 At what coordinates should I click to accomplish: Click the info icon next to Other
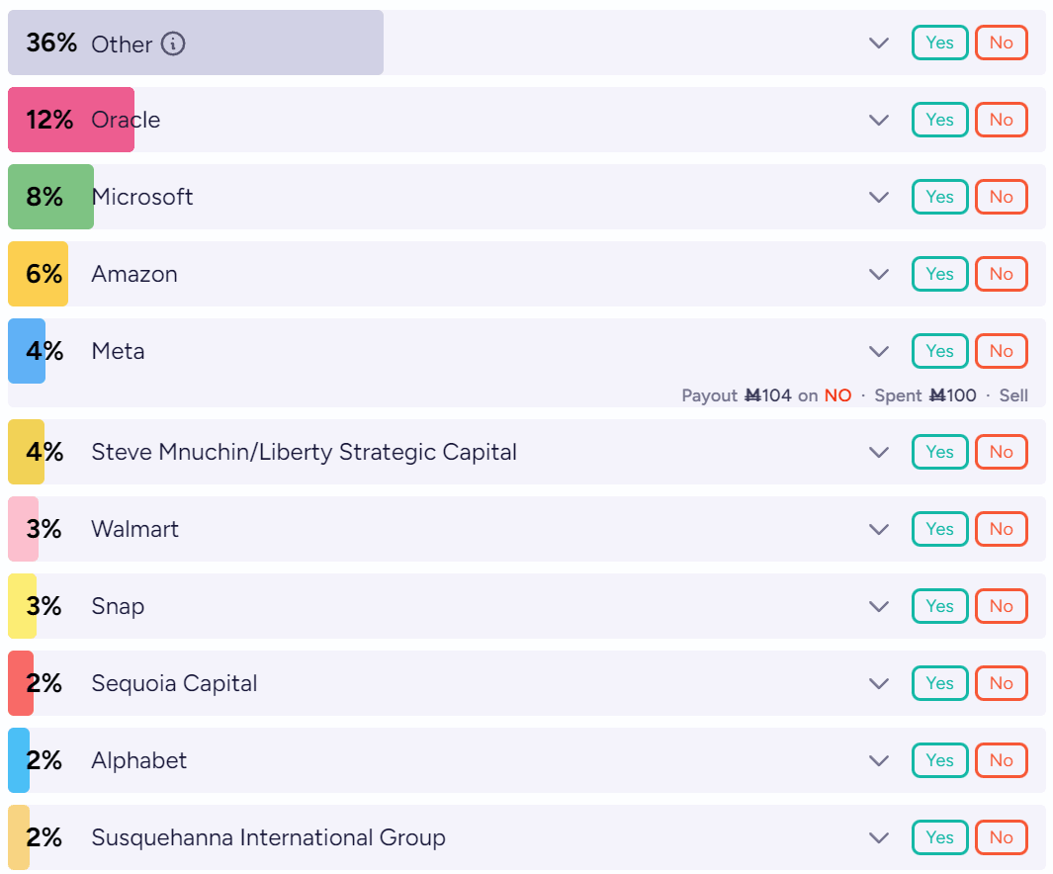[173, 44]
